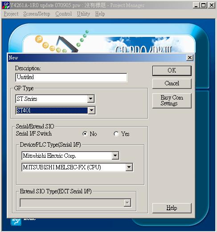Open Easy Com Settings
The width and height of the screenshot is (217, 232).
[172, 100]
